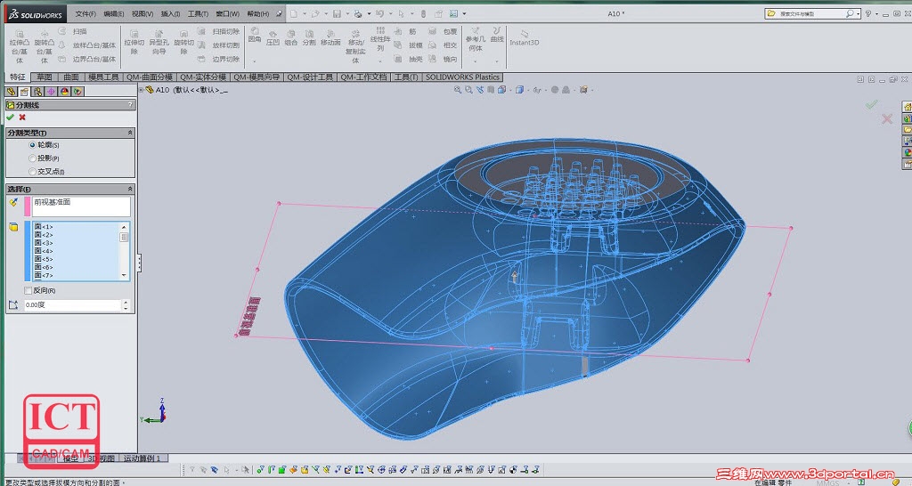Enable the 反向 reverse direction checkbox
This screenshot has height=486, width=912.
(28, 290)
